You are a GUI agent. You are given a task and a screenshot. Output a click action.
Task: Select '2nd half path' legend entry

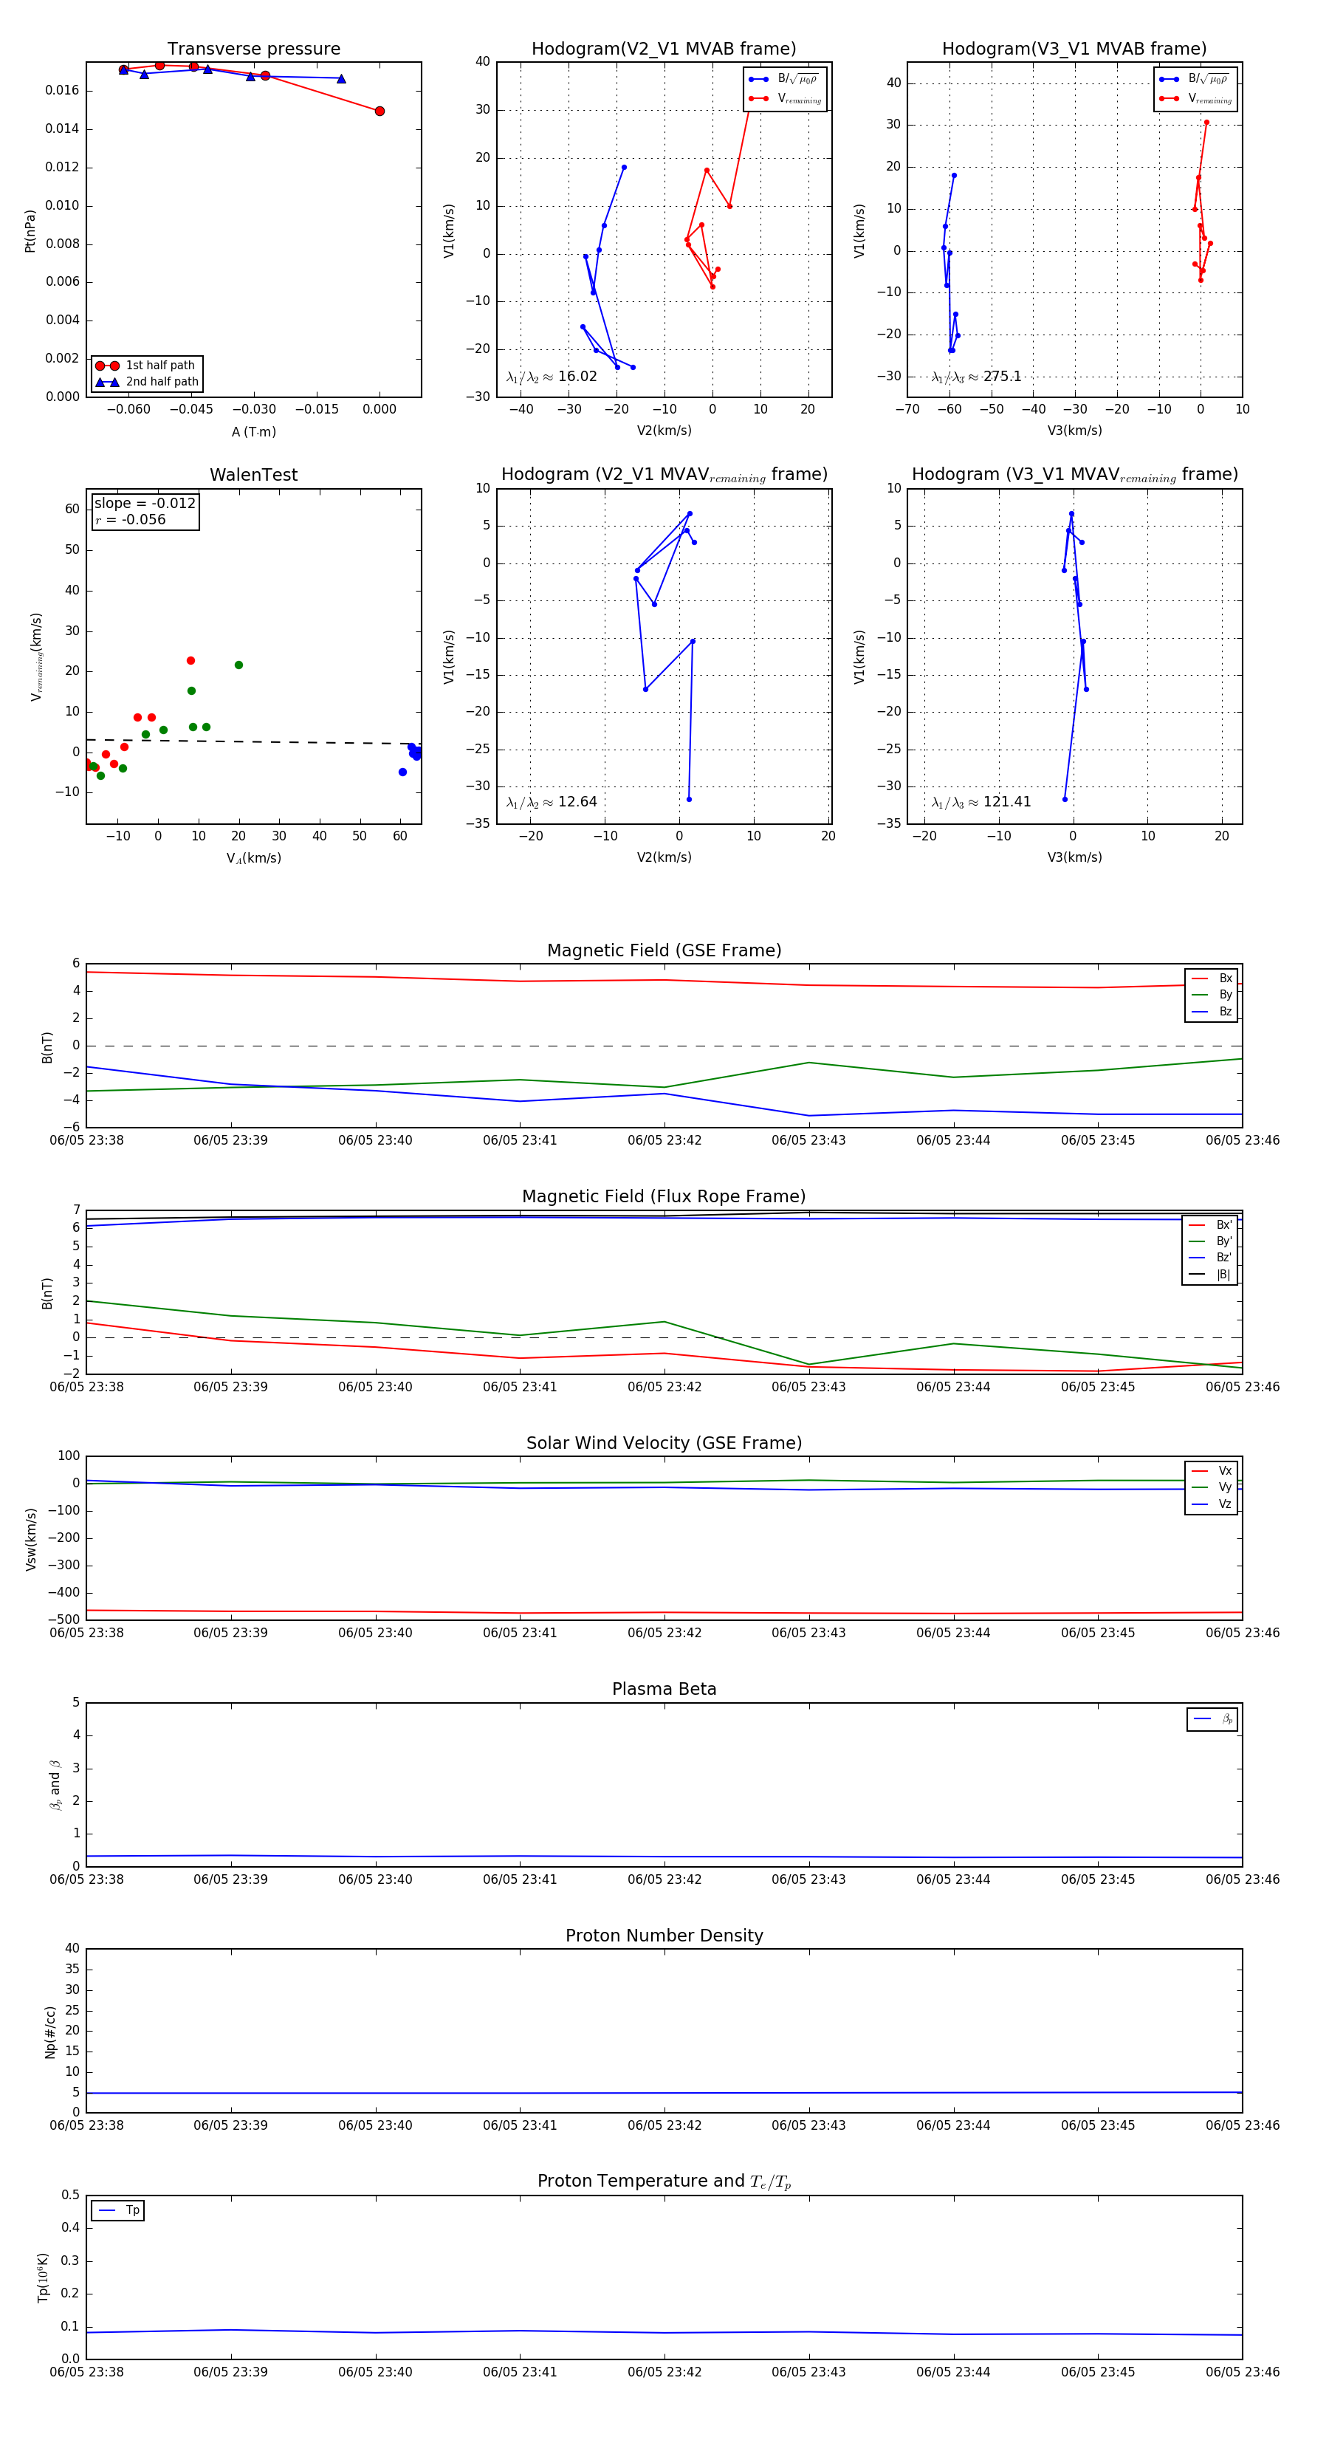click(148, 383)
